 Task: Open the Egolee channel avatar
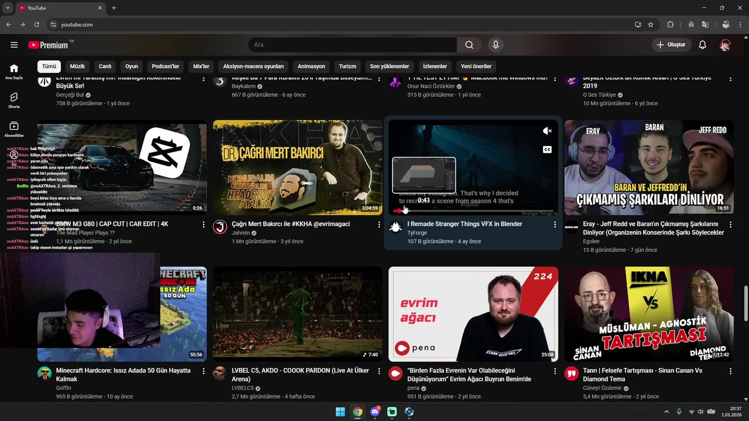(571, 227)
